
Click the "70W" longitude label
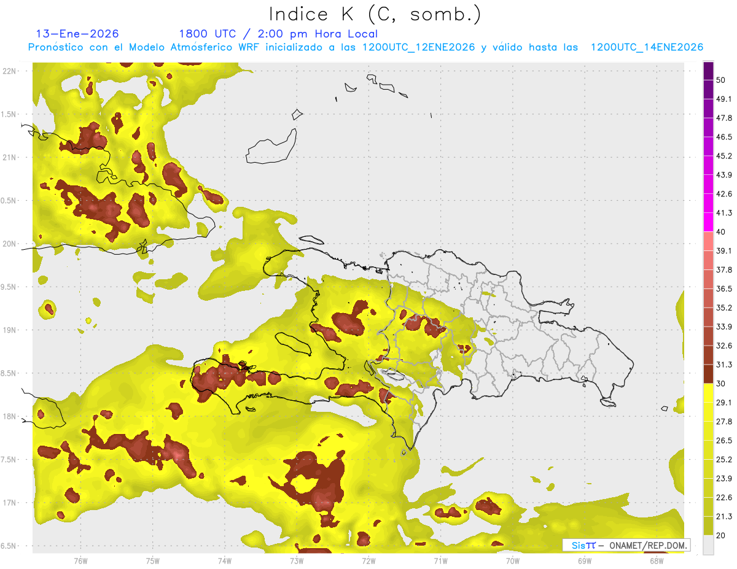click(513, 561)
